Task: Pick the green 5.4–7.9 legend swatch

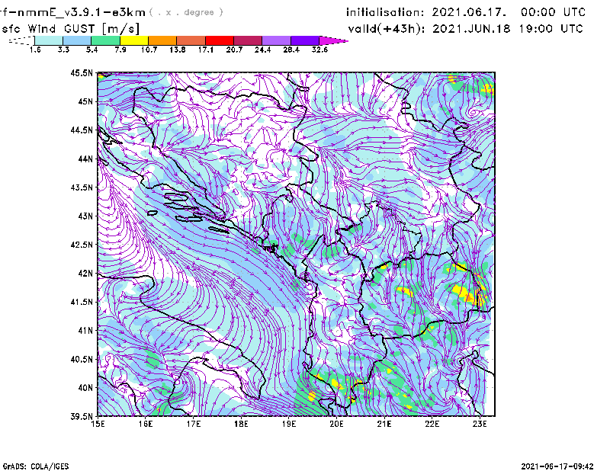Action: pos(105,40)
